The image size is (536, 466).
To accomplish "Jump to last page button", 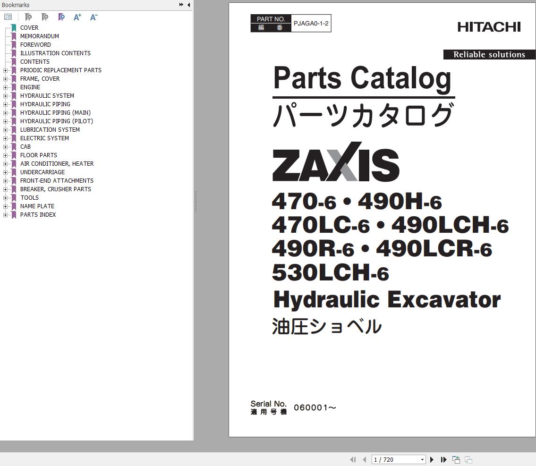I will [x=443, y=459].
